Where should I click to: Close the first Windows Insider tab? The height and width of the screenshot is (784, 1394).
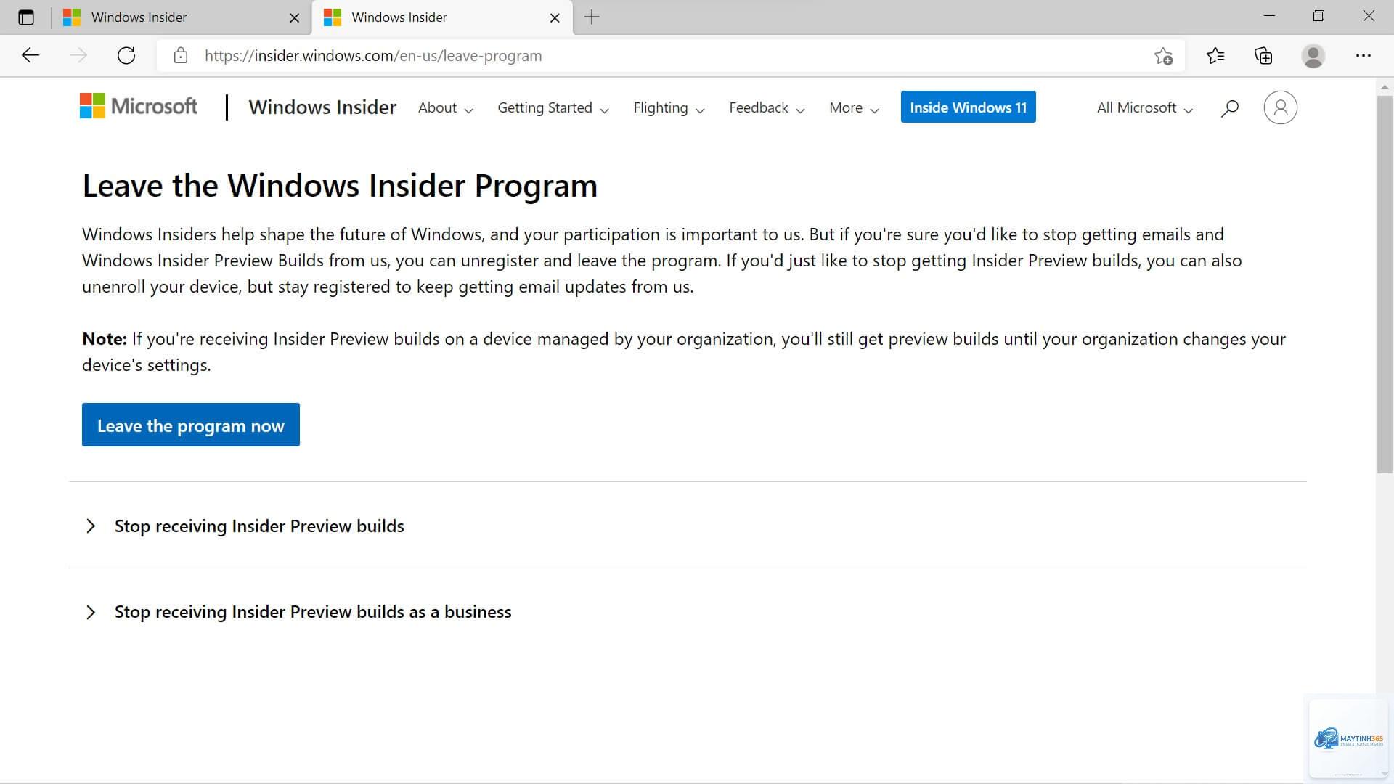click(294, 18)
